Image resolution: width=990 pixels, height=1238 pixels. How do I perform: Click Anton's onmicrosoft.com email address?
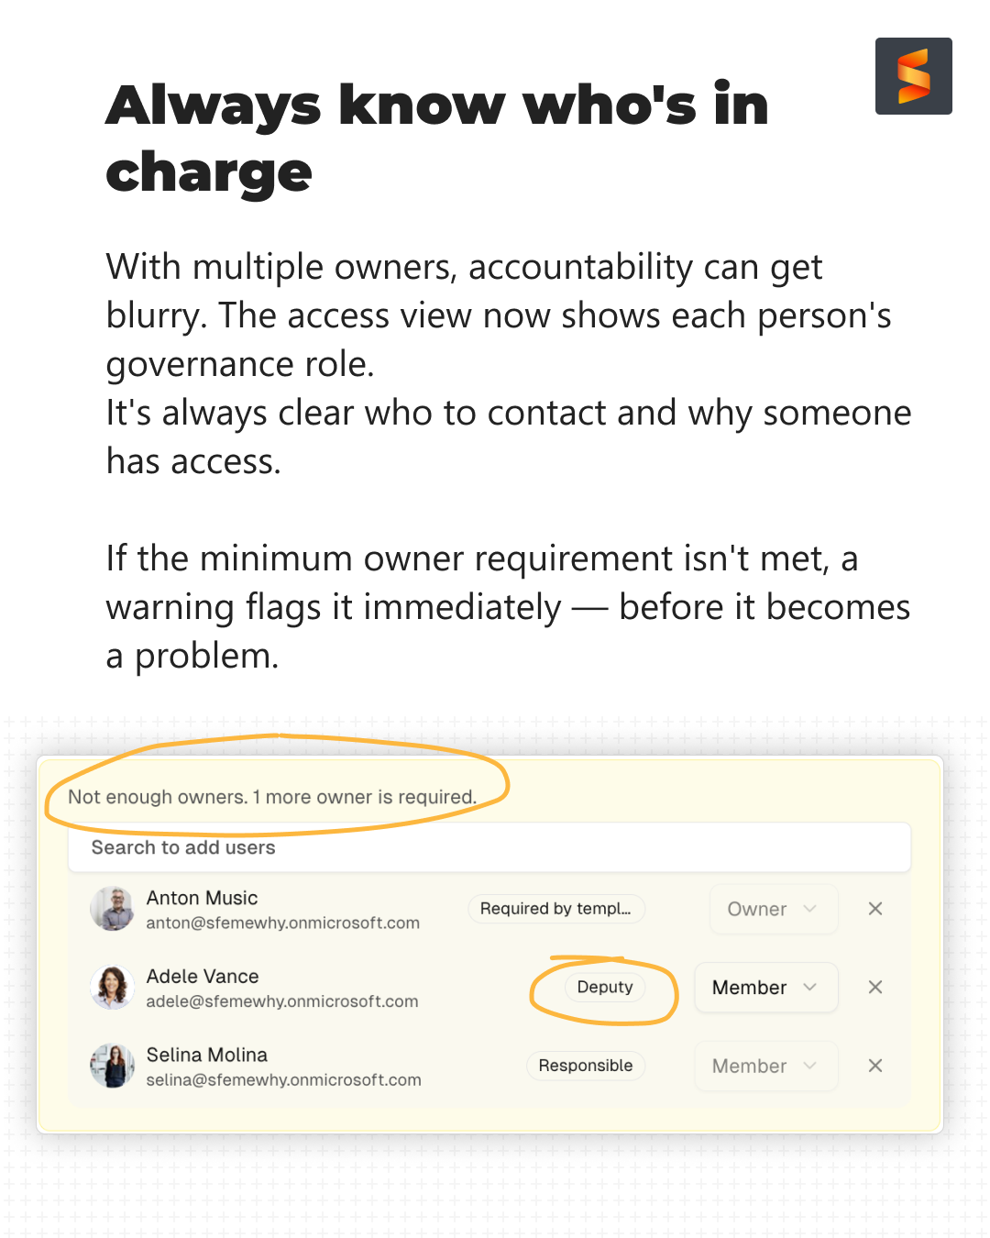coord(283,923)
